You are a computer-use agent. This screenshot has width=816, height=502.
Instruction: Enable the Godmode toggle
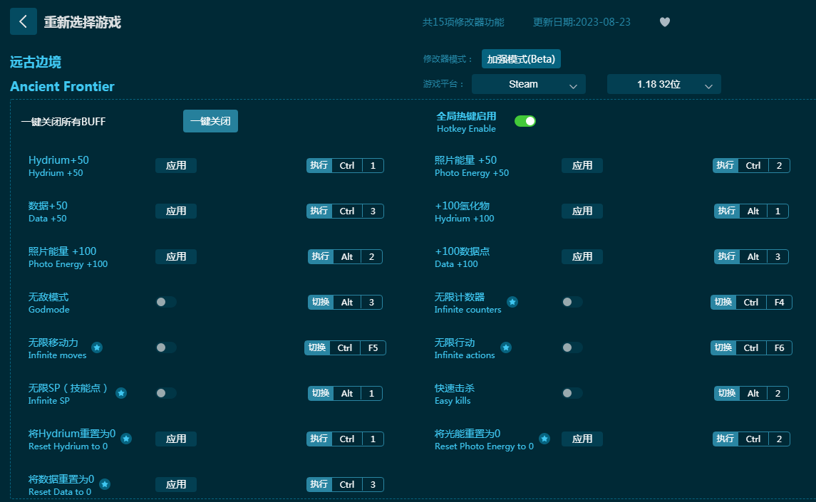tap(165, 302)
